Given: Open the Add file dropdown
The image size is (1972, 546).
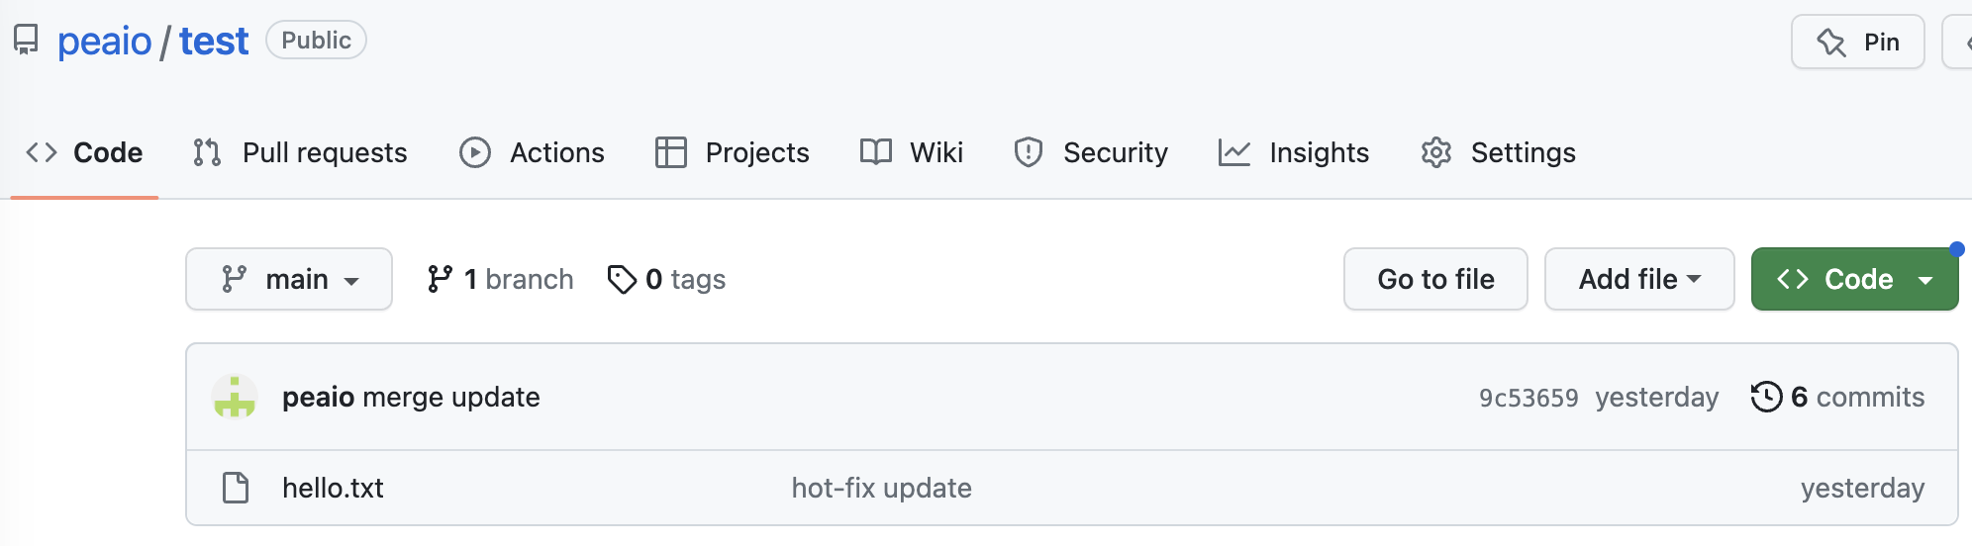Looking at the screenshot, I should pyautogui.click(x=1638, y=279).
